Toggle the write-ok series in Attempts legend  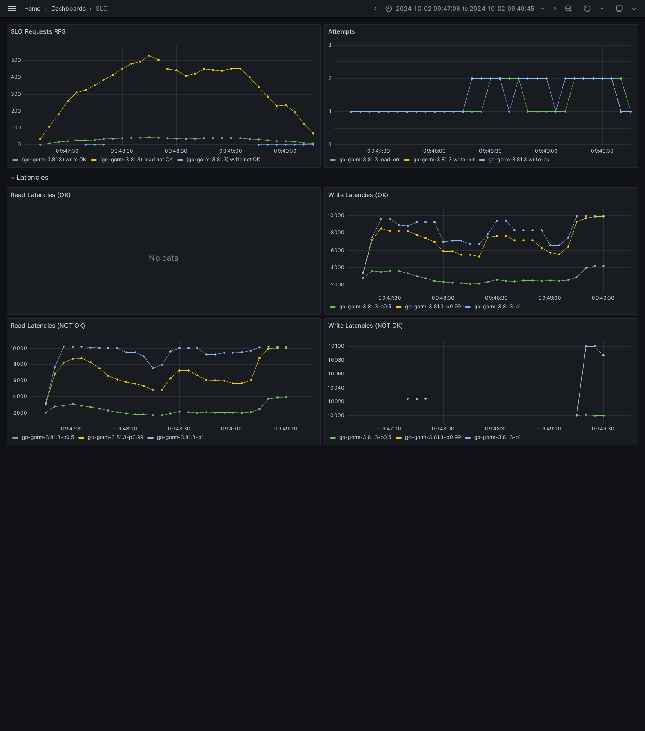coord(519,160)
